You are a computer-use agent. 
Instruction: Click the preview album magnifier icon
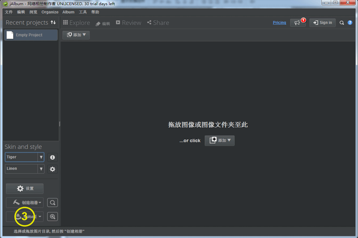coord(52,203)
